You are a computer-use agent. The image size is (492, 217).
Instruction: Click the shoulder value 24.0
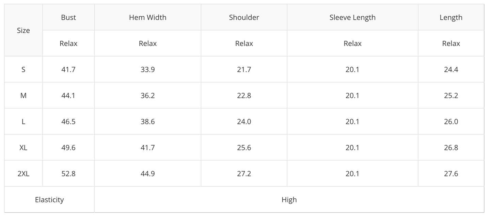tap(244, 122)
